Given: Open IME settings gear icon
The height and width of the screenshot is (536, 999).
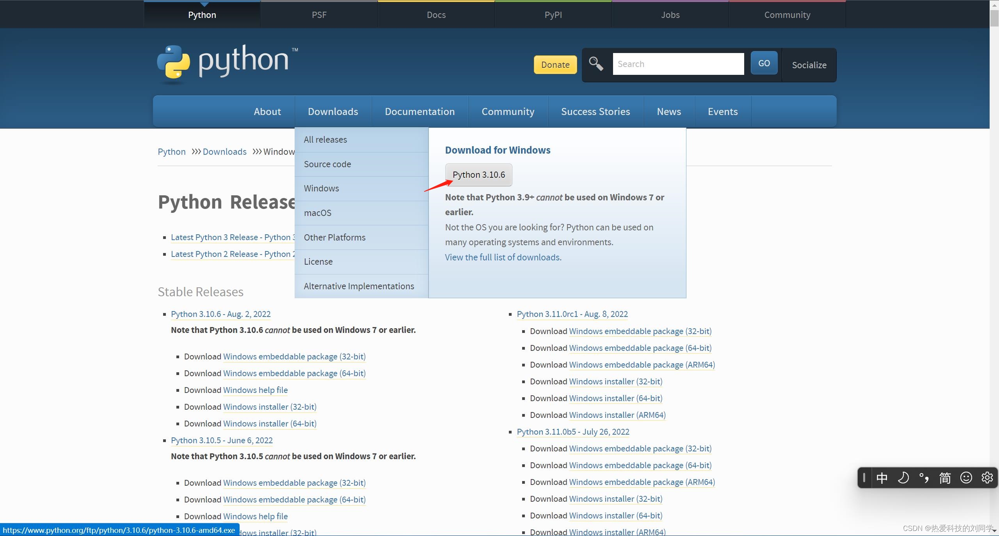Looking at the screenshot, I should click(987, 478).
